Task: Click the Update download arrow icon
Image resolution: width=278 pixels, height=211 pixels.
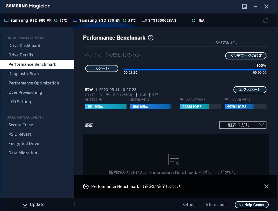Action: point(25,204)
